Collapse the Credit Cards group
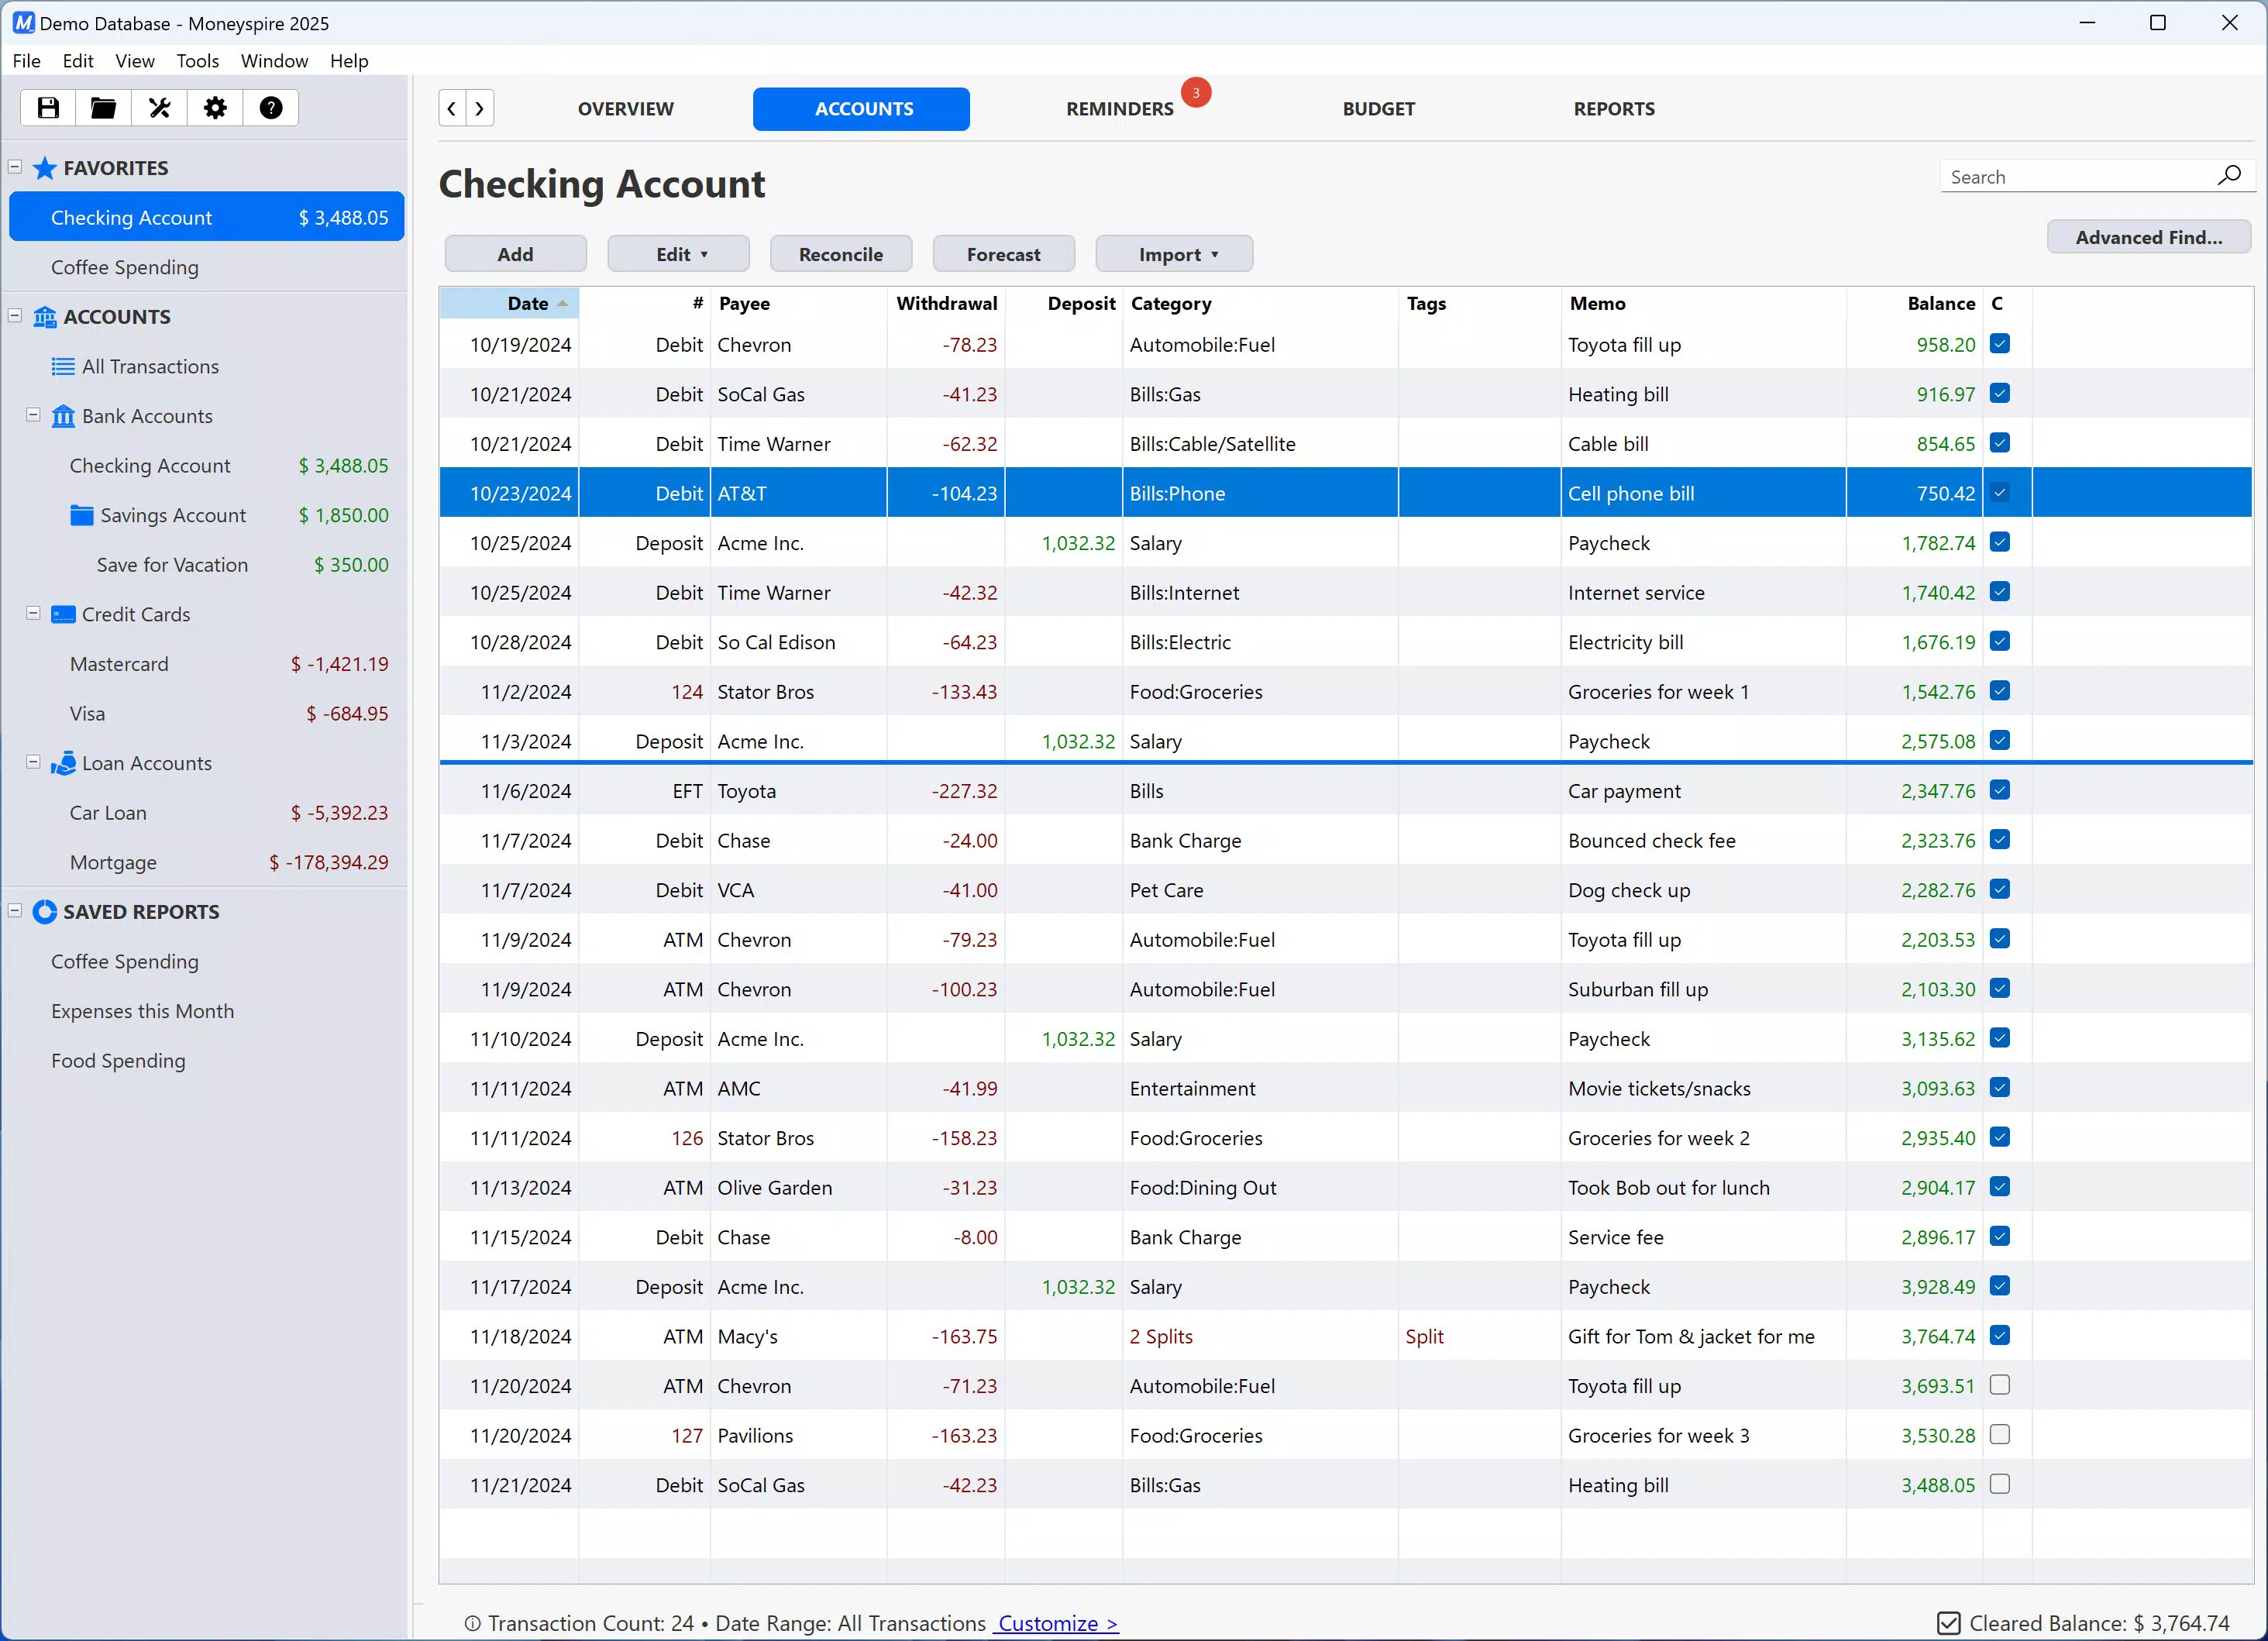This screenshot has height=1641, width=2268. point(33,613)
